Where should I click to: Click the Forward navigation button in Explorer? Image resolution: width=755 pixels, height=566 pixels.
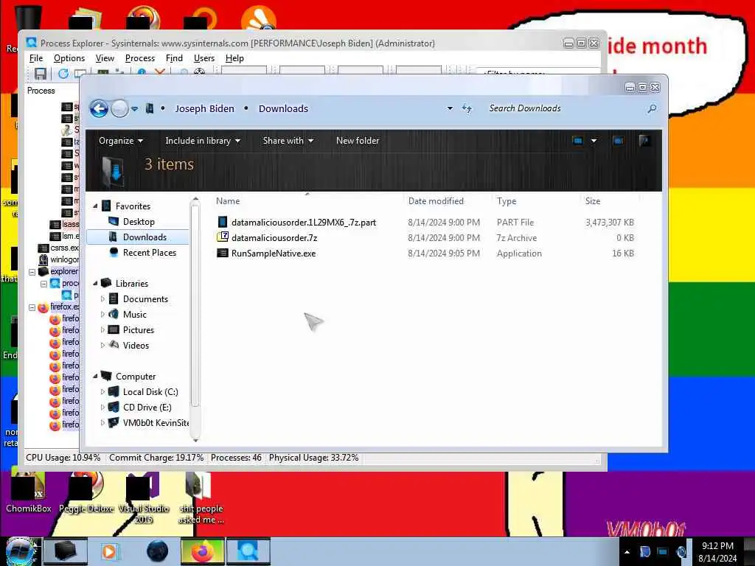[x=119, y=109]
